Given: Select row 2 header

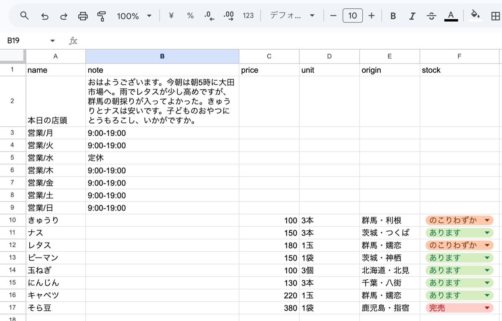Looking at the screenshot, I should [x=13, y=101].
